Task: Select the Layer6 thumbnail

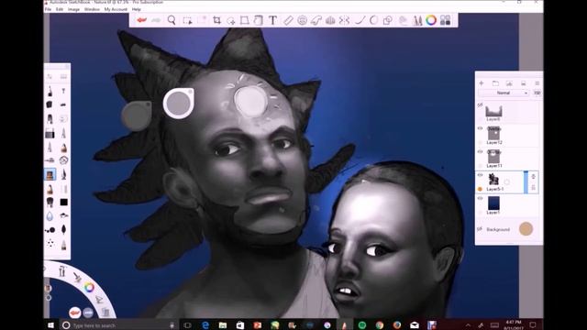Action: tap(493, 111)
